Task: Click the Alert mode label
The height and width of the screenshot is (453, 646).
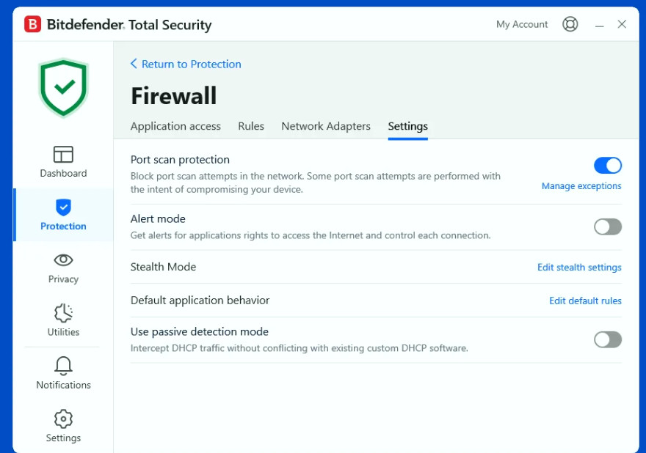Action: click(x=158, y=219)
